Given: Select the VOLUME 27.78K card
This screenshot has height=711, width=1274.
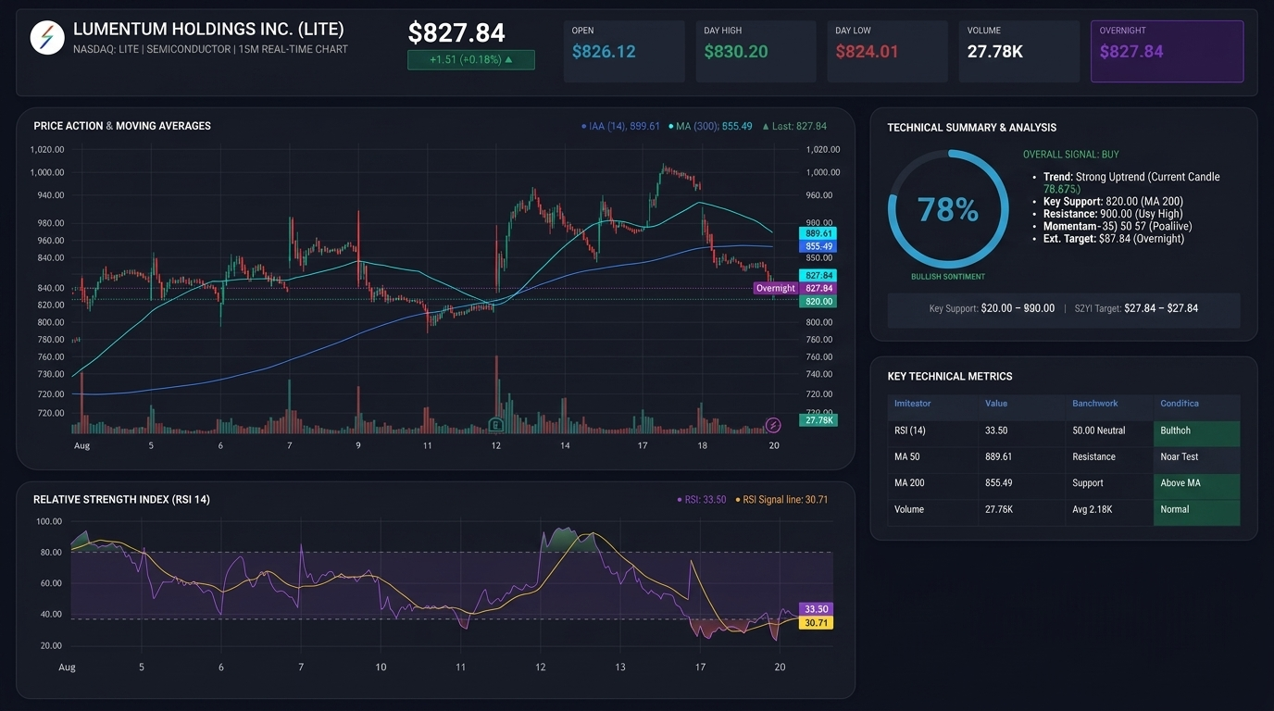Looking at the screenshot, I should [x=1018, y=52].
